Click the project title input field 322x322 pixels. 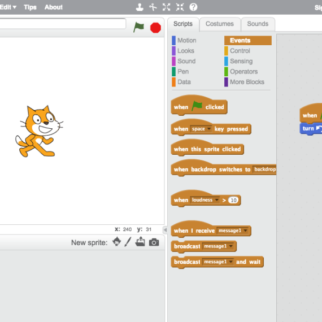tap(63, 23)
